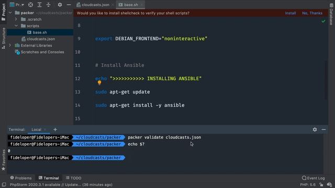The height and width of the screenshot is (188, 335).
Task: Click the expand all icon in Project panel
Action: [40, 5]
